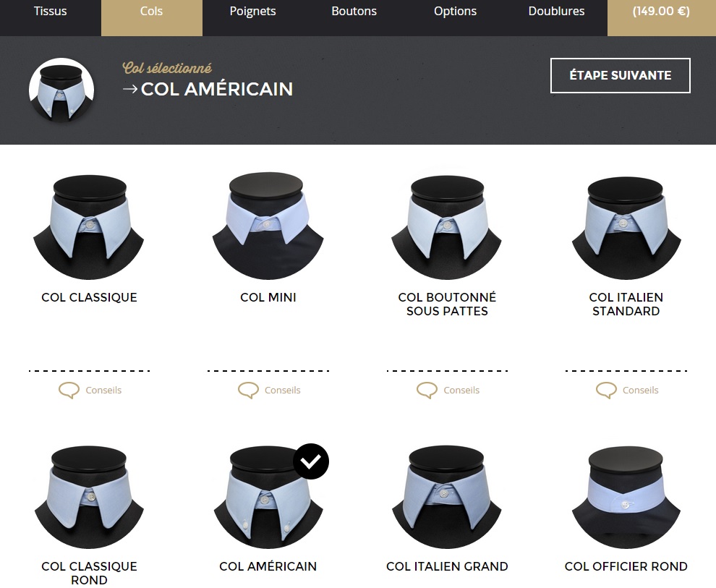
Task: Choose the Col Italien Grand collar
Action: (x=447, y=497)
